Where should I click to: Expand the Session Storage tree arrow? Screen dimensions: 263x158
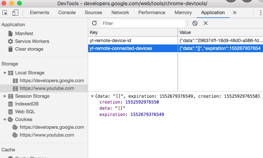5,96
